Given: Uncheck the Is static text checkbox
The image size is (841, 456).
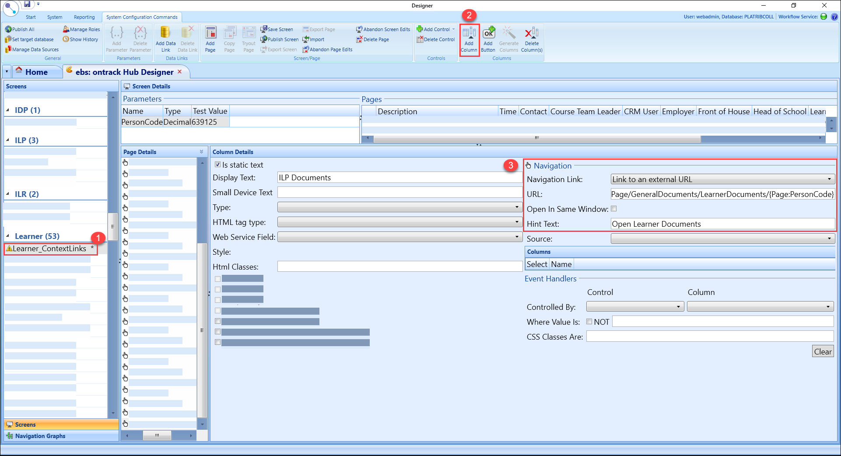Looking at the screenshot, I should (x=217, y=165).
